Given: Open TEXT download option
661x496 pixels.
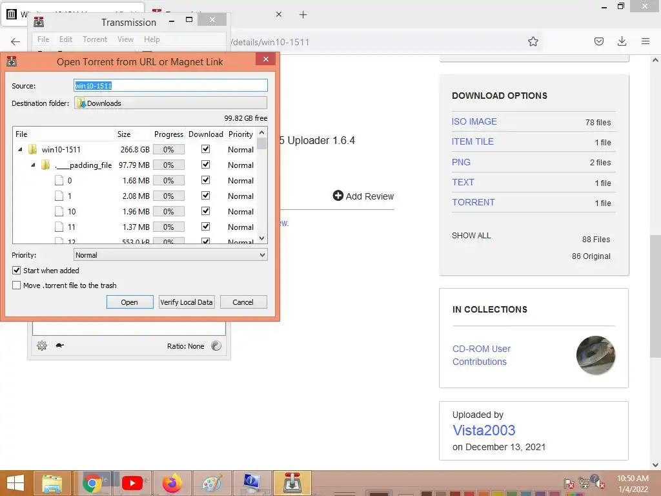Looking at the screenshot, I should 463,182.
